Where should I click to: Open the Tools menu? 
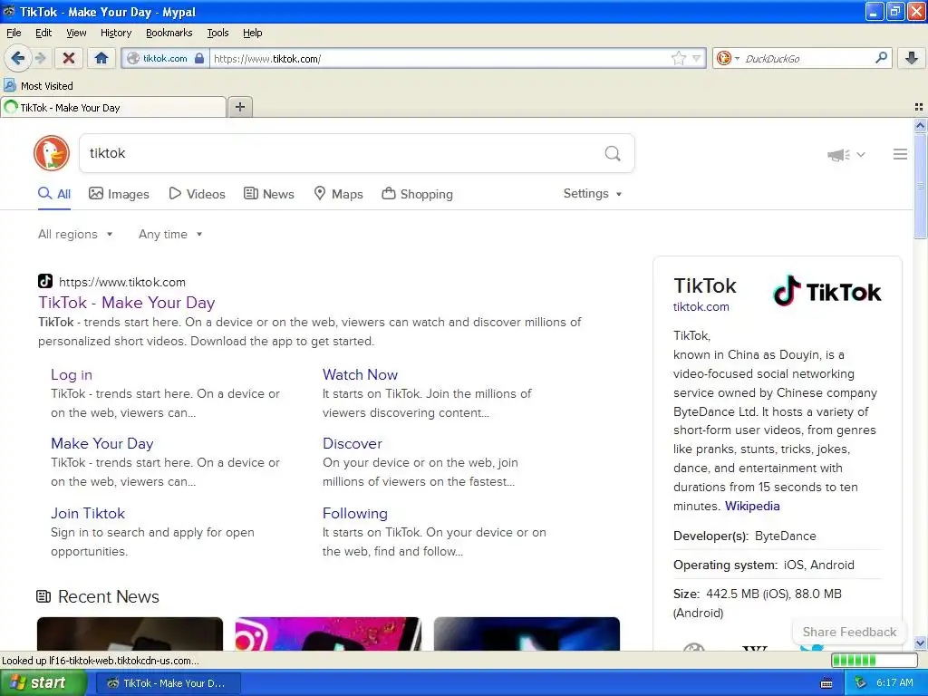point(217,33)
